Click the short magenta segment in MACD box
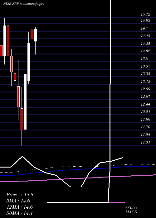 pos(116,202)
